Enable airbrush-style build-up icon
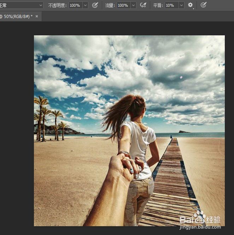 [x=143, y=5]
